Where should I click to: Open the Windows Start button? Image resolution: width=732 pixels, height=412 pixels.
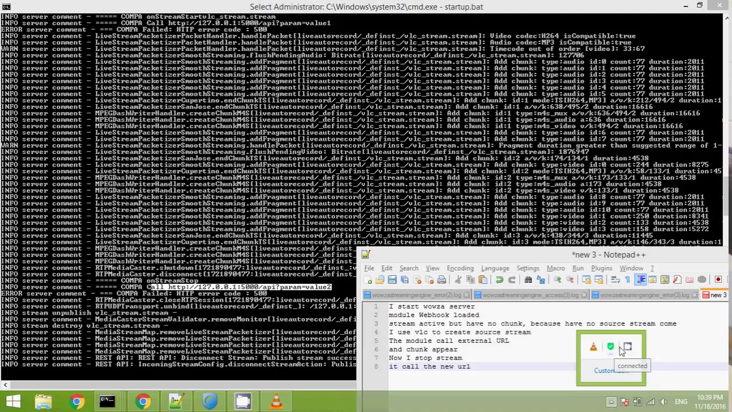coord(13,401)
